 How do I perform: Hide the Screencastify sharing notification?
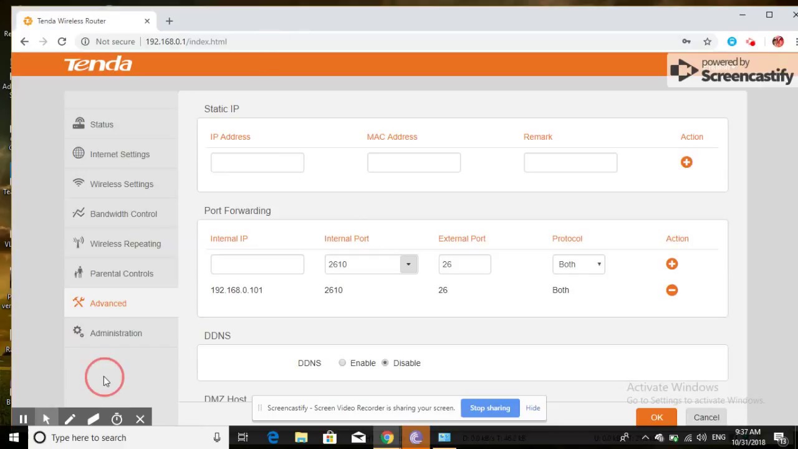pos(532,408)
